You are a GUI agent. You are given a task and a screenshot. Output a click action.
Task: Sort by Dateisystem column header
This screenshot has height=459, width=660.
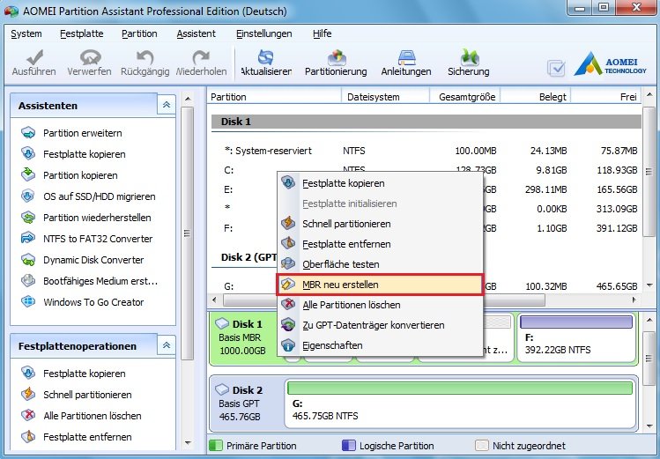385,97
